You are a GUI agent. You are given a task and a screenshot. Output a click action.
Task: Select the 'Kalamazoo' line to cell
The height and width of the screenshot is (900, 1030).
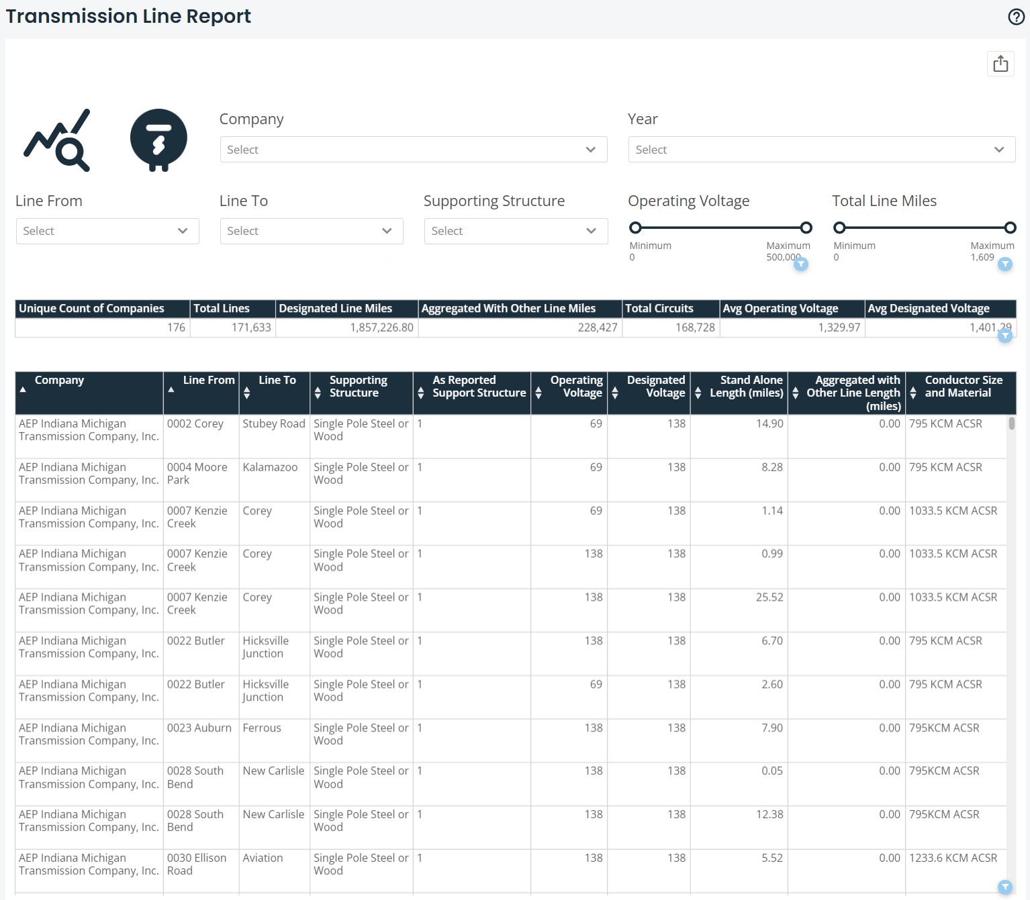pos(274,481)
